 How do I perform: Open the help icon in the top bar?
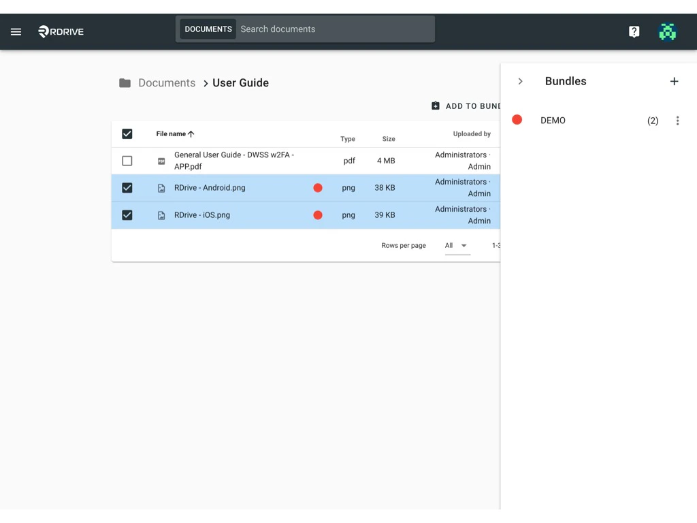click(634, 31)
